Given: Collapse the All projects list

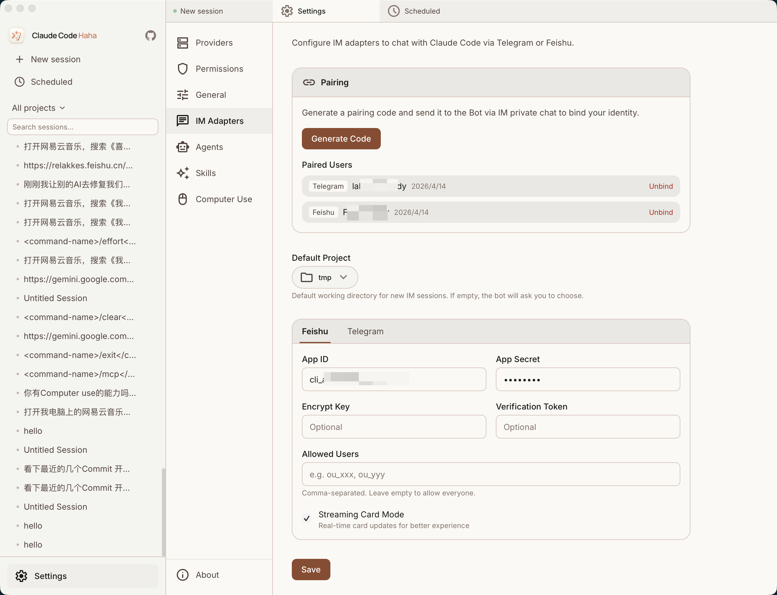Looking at the screenshot, I should point(62,108).
